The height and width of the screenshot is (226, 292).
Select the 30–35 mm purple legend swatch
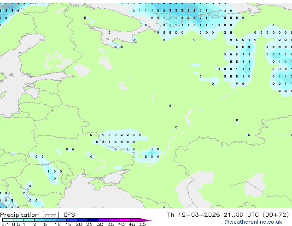click(x=104, y=220)
